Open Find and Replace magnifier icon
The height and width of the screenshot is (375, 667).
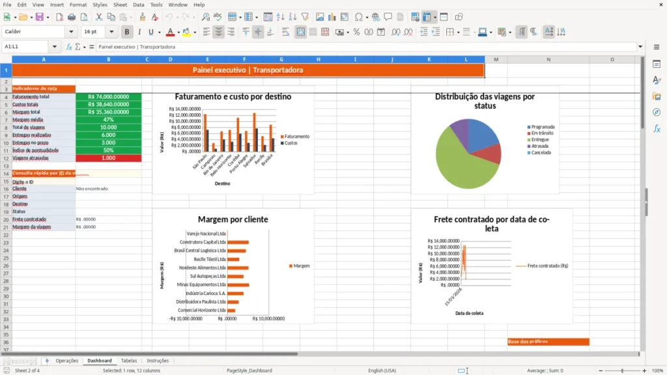tap(205, 17)
